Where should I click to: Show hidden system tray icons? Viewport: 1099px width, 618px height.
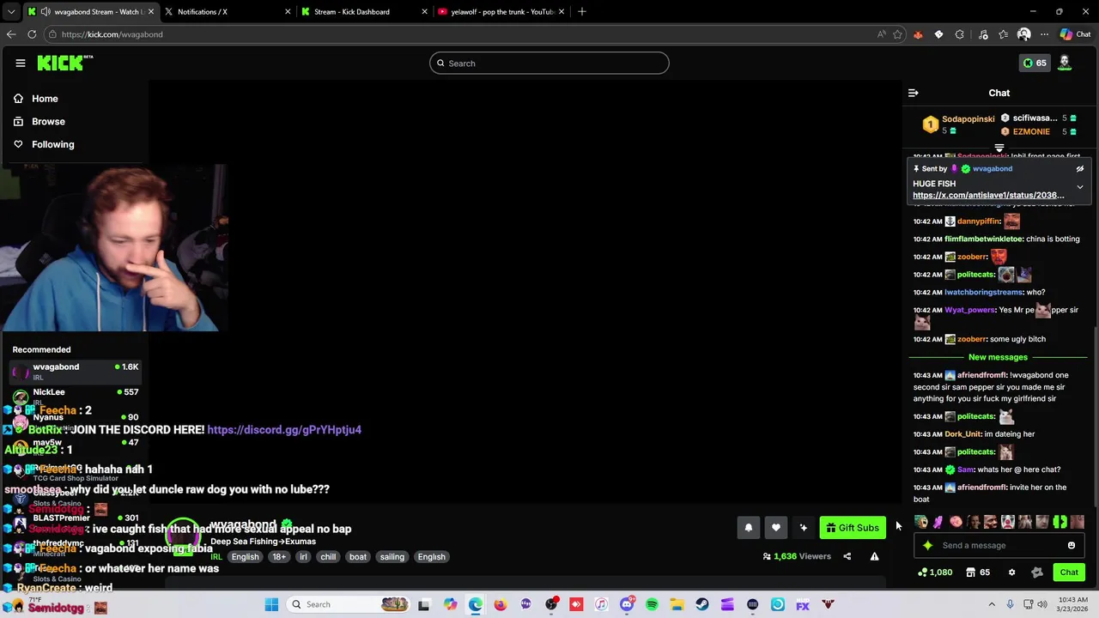pyautogui.click(x=992, y=604)
